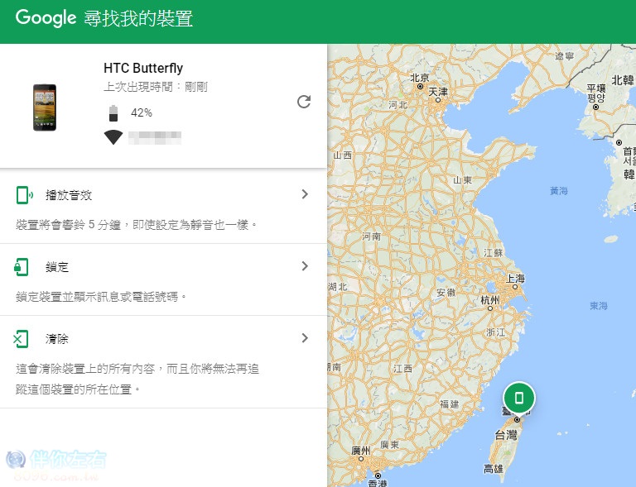Screen dimensions: 636x487
Task: Click the refresh device location icon
Action: 304,102
